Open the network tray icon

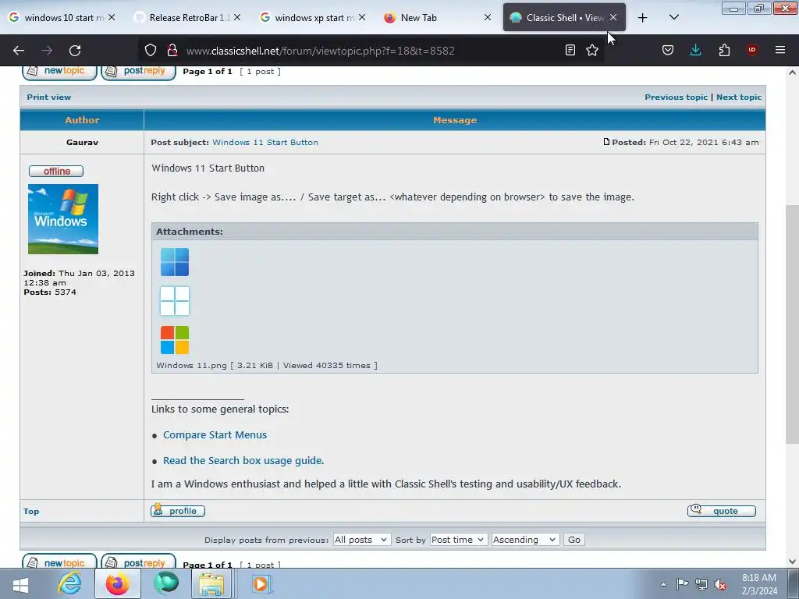[x=701, y=584]
